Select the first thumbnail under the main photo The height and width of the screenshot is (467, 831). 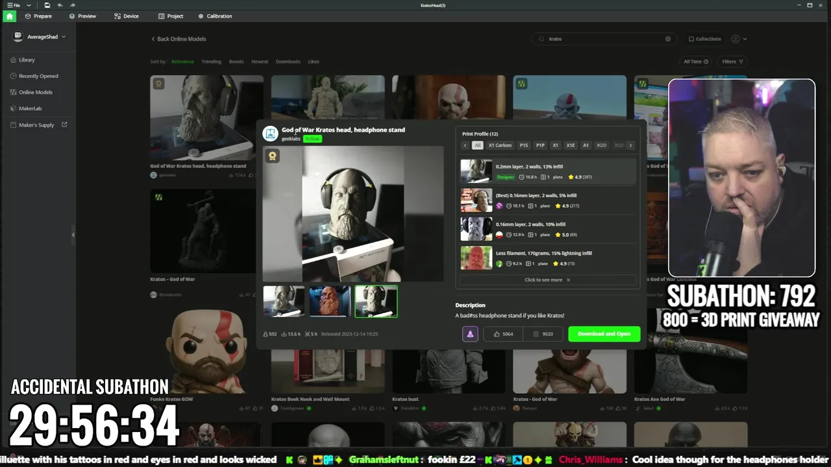click(284, 302)
